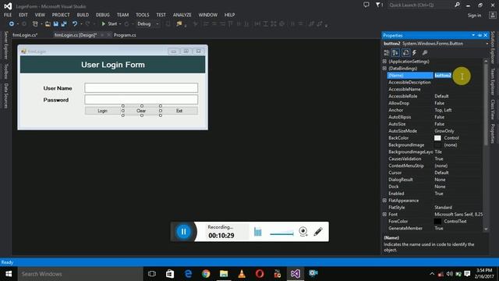Open the ANALYZE menu
Image resolution: width=499 pixels, height=281 pixels.
coord(182,15)
